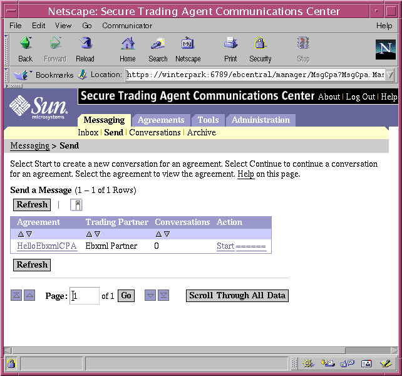
Task: Sort Trading Partner column descending
Action: [98, 234]
